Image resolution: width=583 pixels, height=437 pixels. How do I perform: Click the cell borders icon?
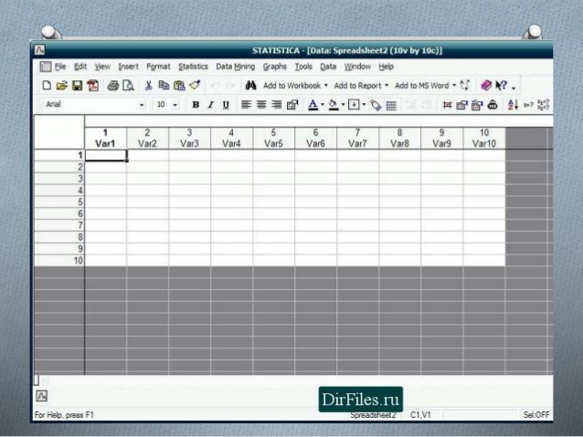(354, 105)
